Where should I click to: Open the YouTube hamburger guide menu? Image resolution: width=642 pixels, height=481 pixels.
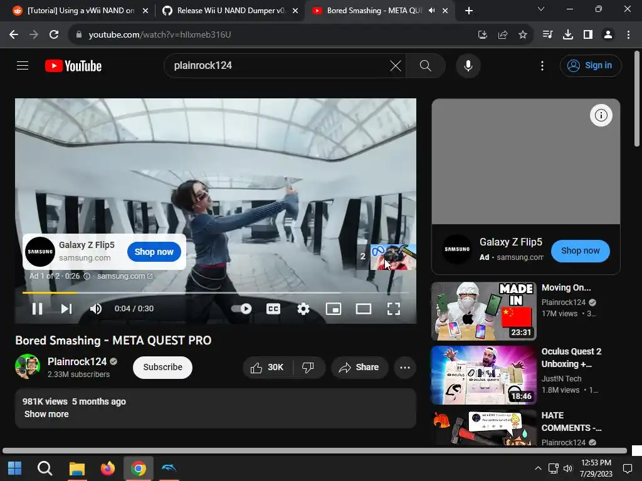click(x=23, y=65)
